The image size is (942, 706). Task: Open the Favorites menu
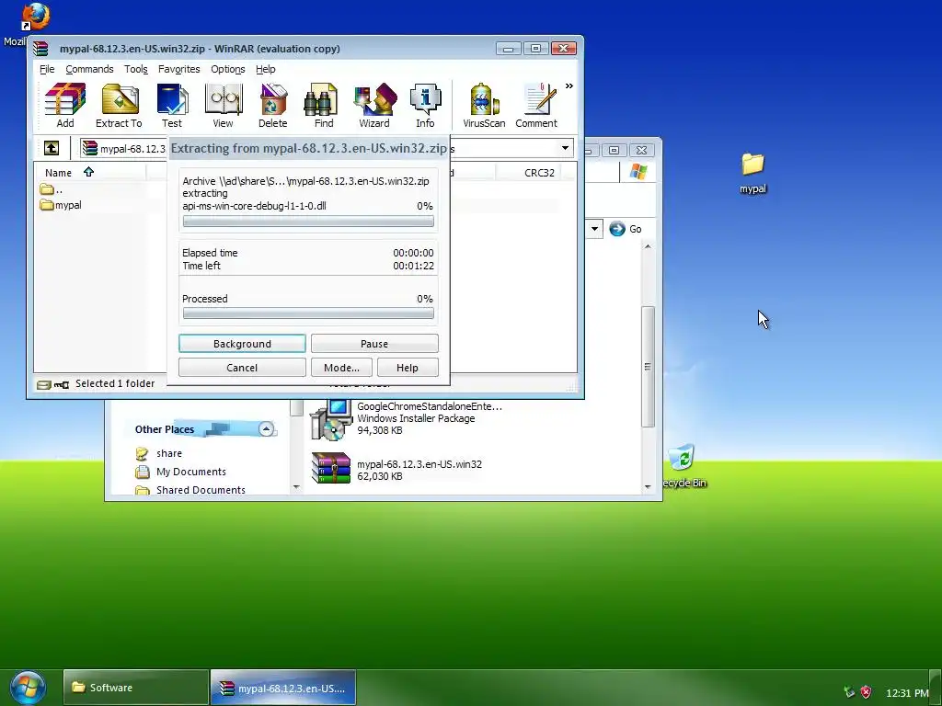(179, 69)
